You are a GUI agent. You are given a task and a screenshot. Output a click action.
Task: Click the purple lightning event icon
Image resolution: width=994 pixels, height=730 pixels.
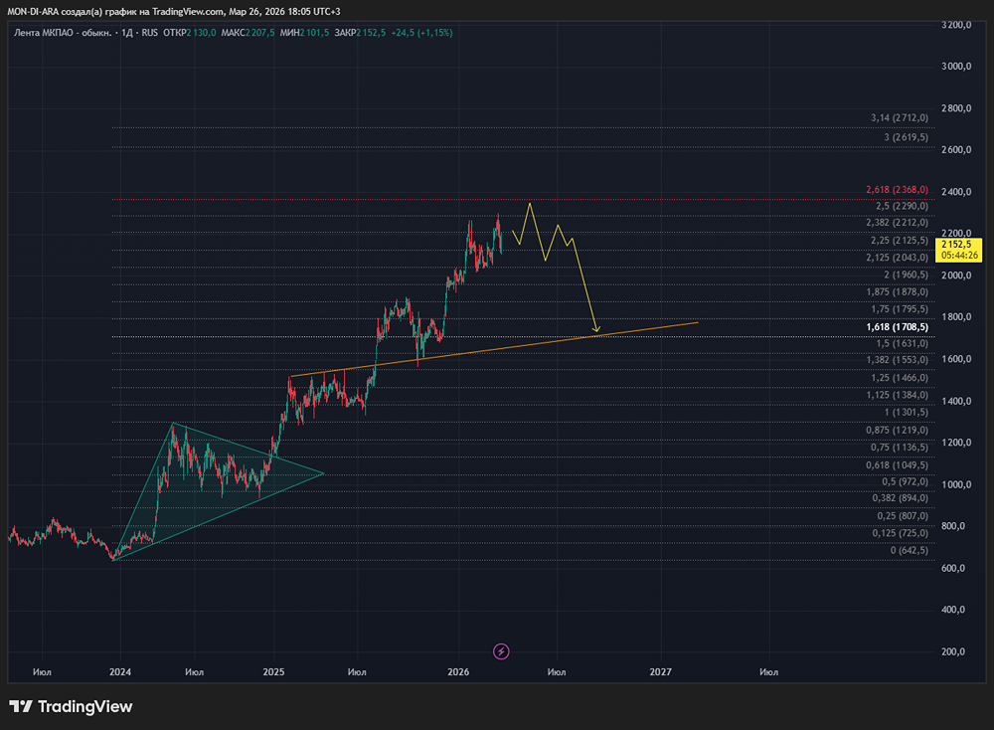point(501,651)
